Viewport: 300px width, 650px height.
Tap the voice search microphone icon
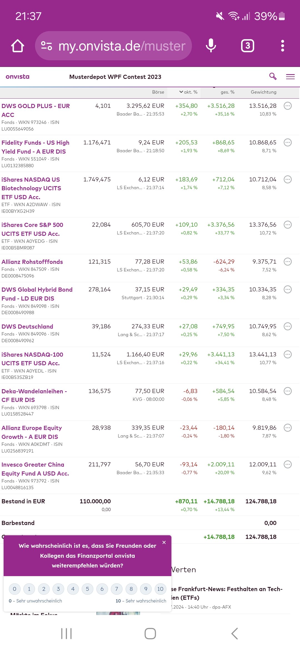pos(211,46)
